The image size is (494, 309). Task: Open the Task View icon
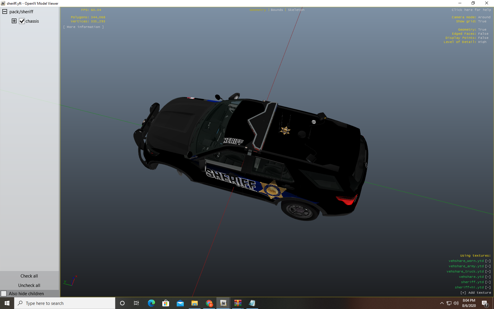click(x=136, y=303)
